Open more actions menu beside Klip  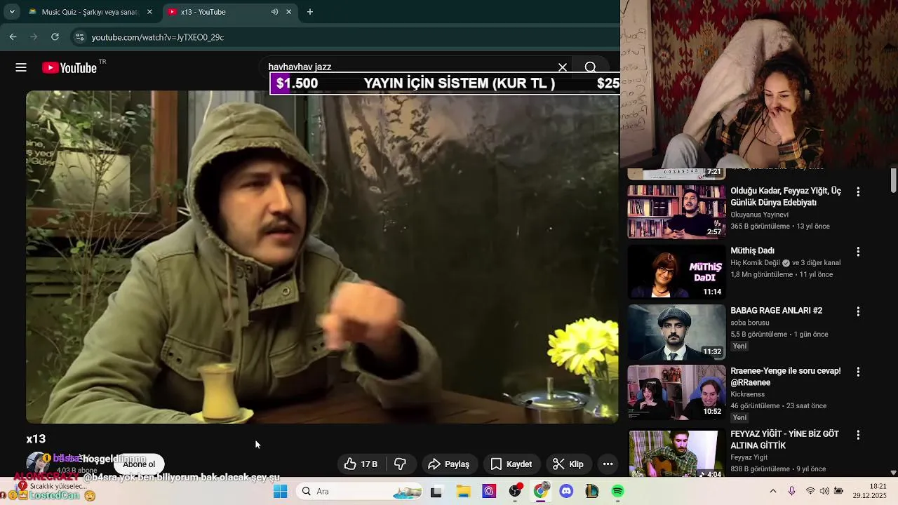point(608,464)
